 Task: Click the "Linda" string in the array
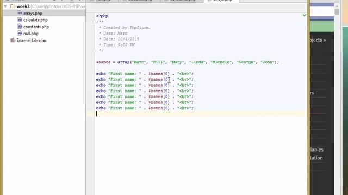tap(197, 62)
